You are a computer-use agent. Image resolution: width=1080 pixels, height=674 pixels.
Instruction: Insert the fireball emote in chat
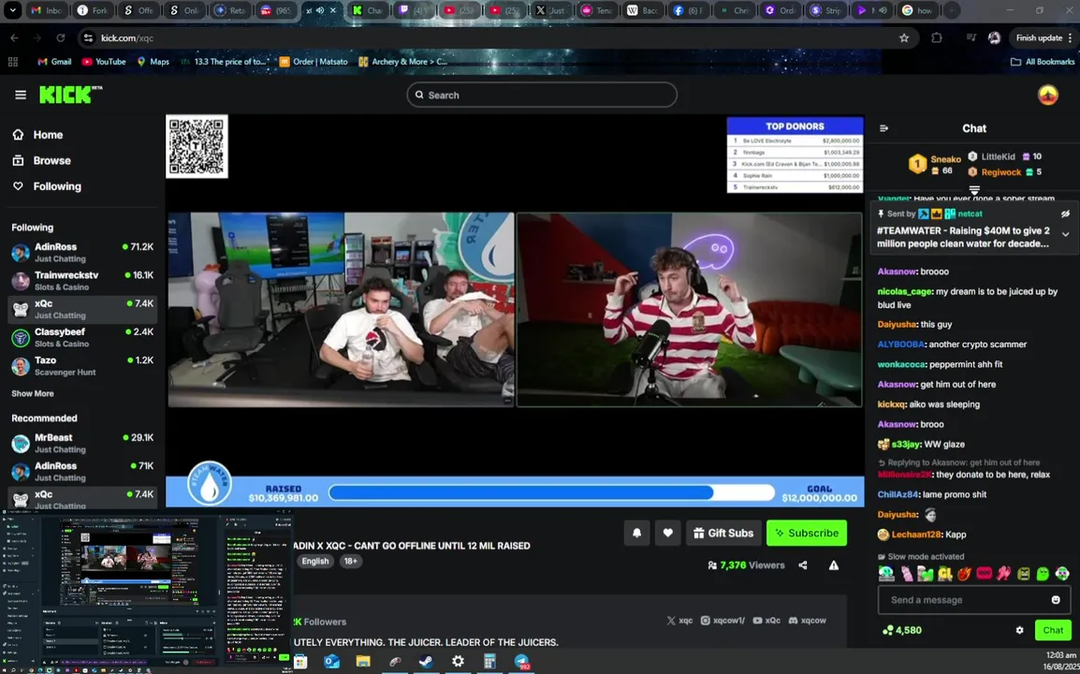964,574
